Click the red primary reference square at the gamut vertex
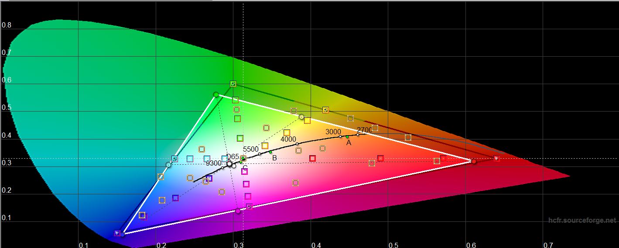619x248 pixels. (x=496, y=158)
